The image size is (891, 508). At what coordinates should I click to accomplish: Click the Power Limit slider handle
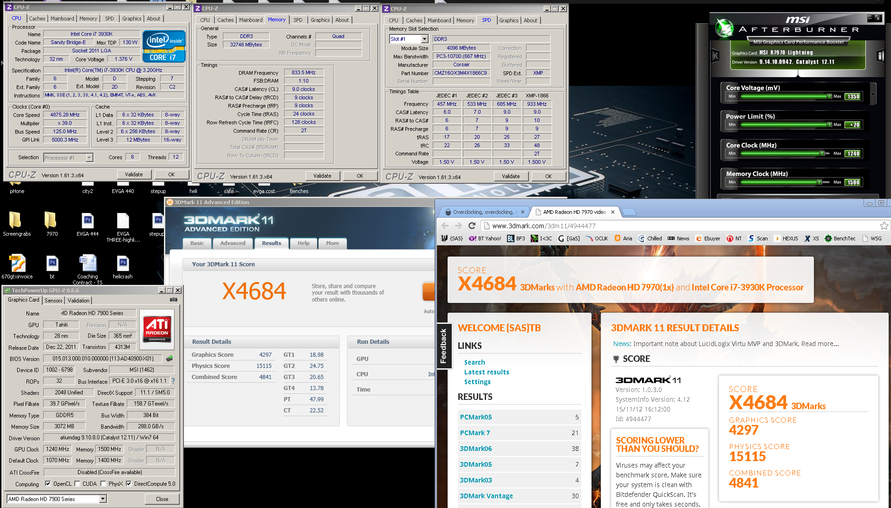point(829,124)
